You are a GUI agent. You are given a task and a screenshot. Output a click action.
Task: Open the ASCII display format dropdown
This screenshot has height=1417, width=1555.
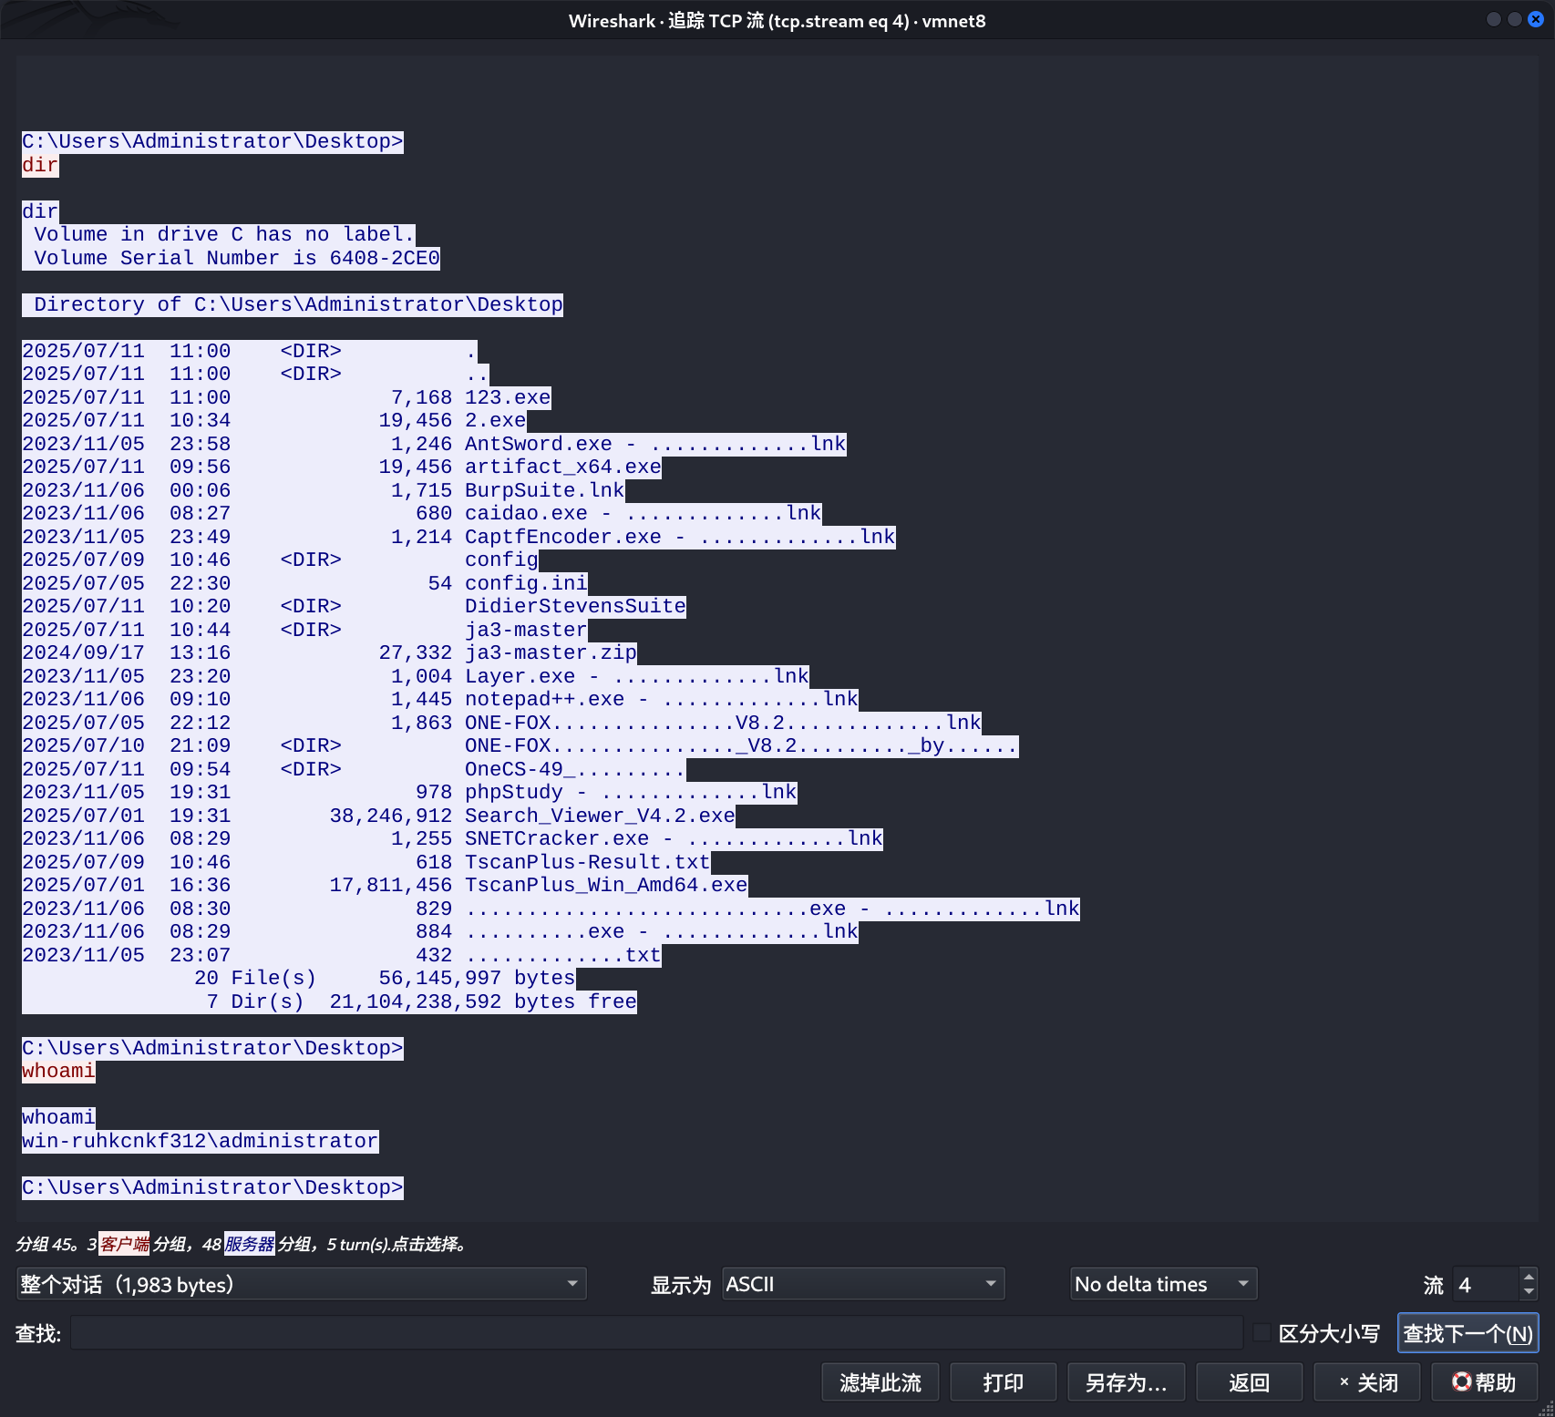tap(862, 1284)
